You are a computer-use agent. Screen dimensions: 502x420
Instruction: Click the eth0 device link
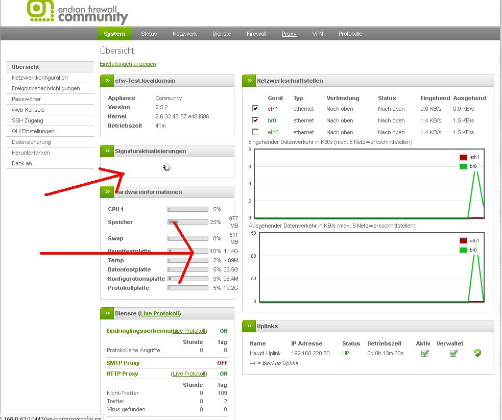point(273,132)
